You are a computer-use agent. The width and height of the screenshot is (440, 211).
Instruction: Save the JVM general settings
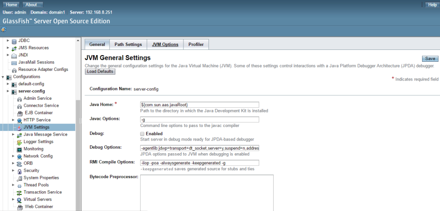click(x=430, y=58)
